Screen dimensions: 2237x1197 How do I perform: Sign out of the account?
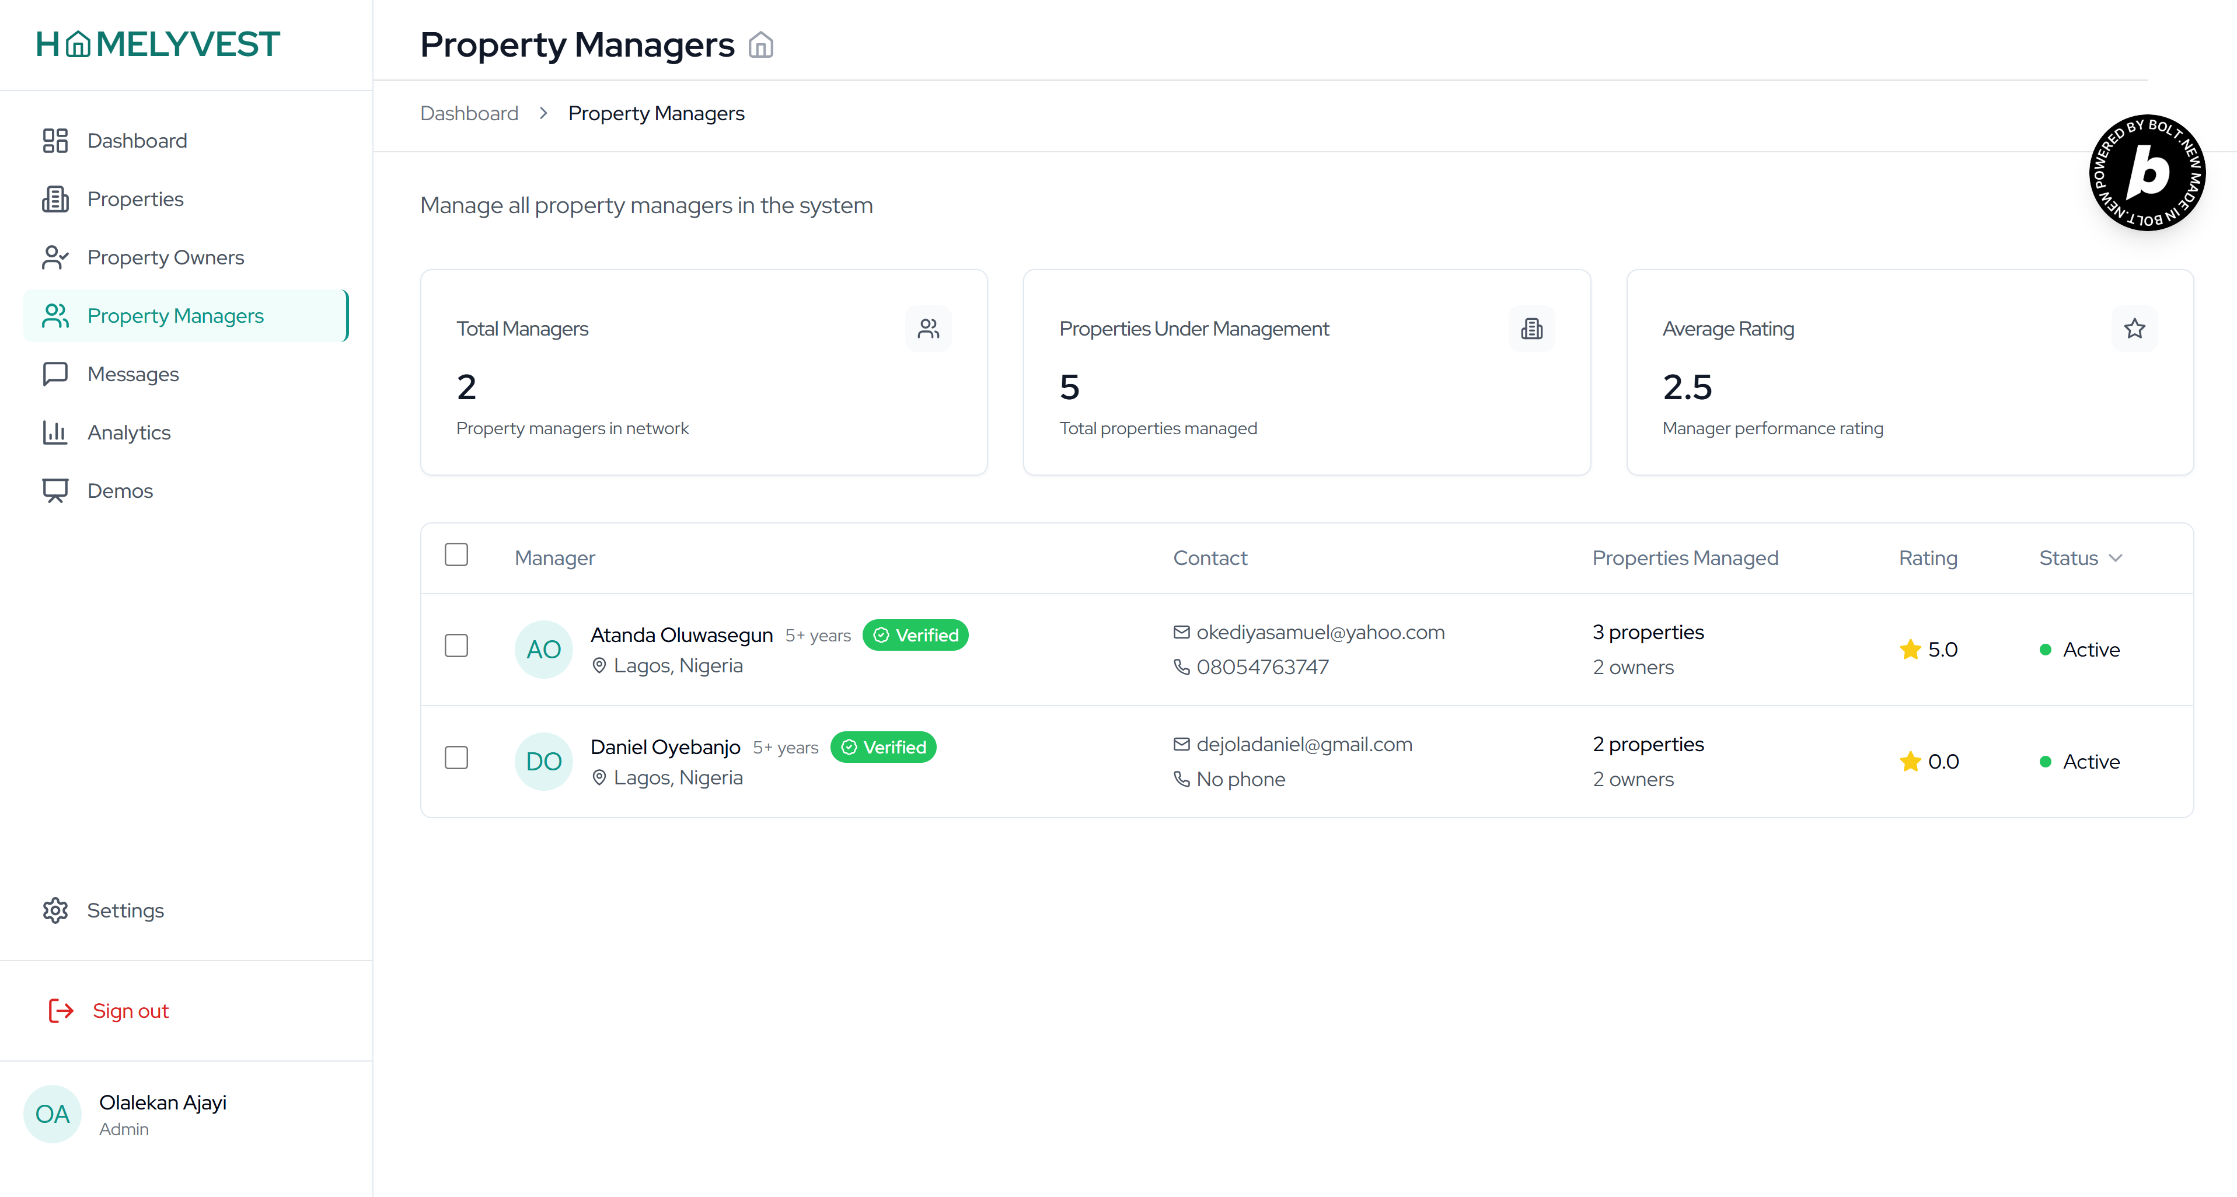(130, 1010)
